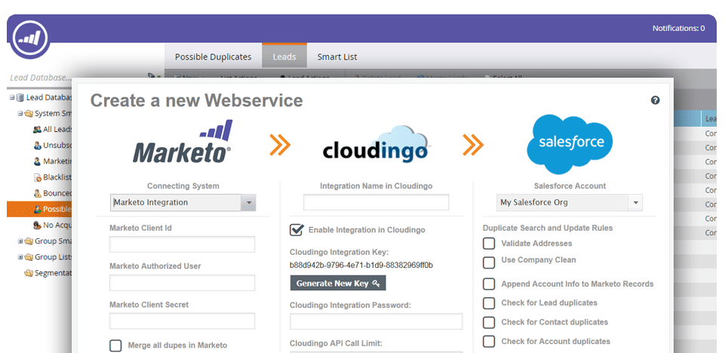
Task: Click the No Acquisition person icon
Action: pyautogui.click(x=38, y=225)
